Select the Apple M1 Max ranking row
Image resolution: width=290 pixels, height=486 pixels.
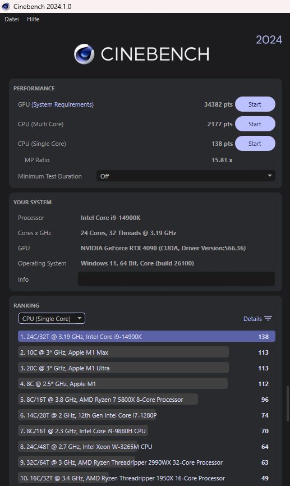(x=146, y=352)
